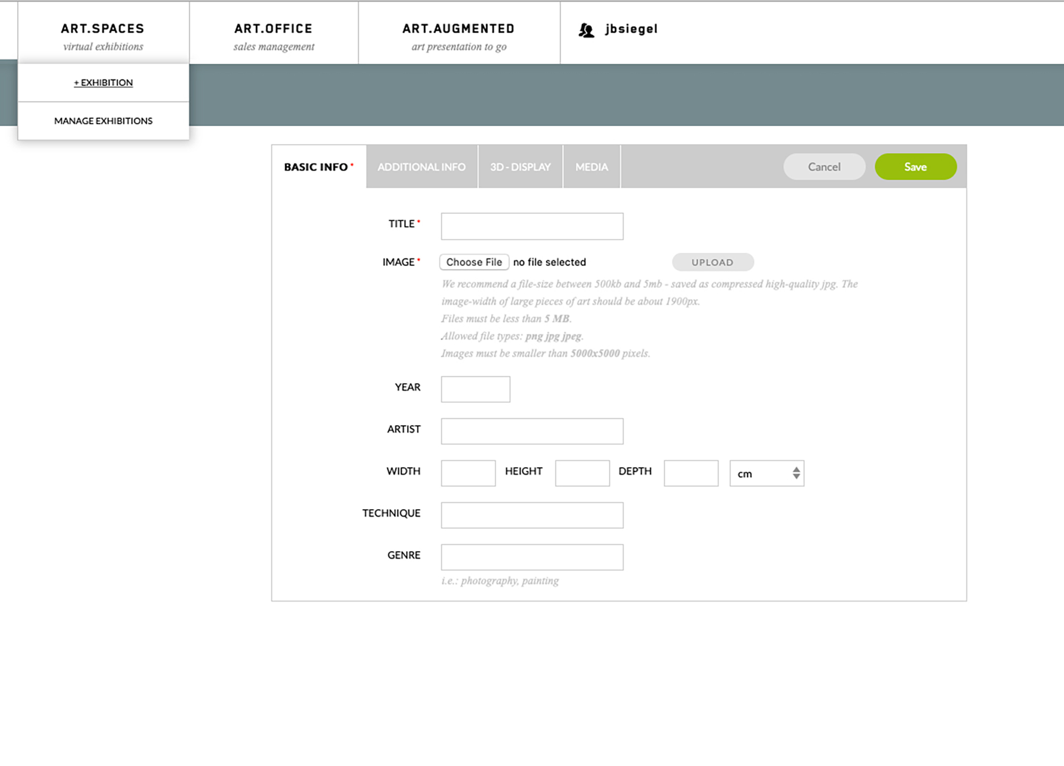Click the Artist text field
This screenshot has width=1064, height=766.
coord(532,431)
